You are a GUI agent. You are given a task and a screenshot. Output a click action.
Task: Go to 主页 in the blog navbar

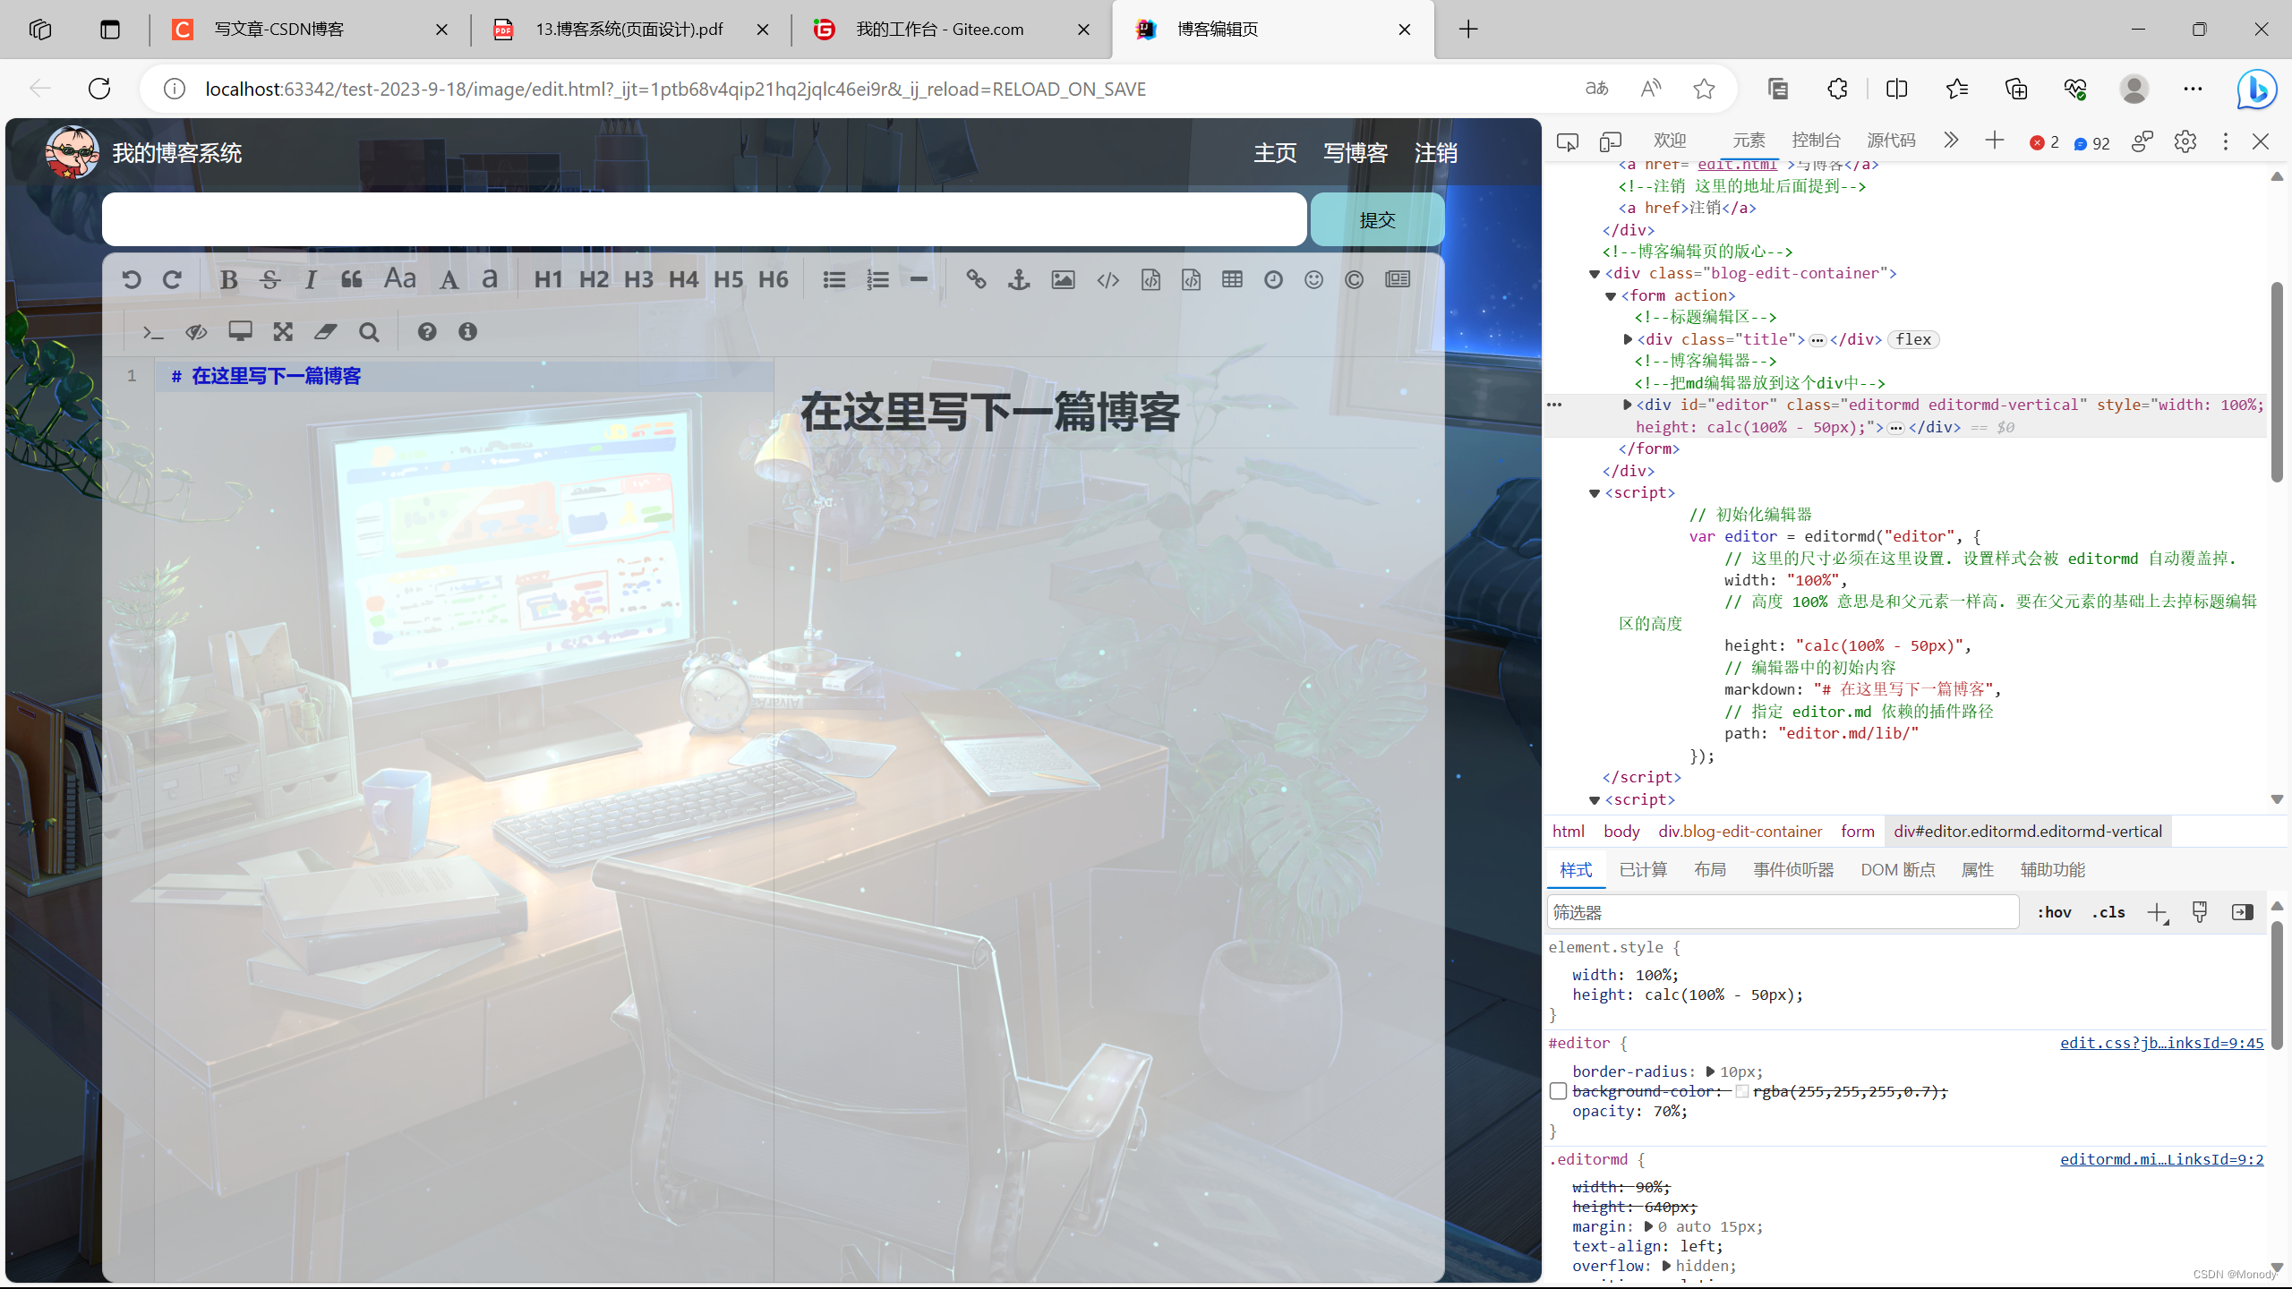(x=1275, y=153)
